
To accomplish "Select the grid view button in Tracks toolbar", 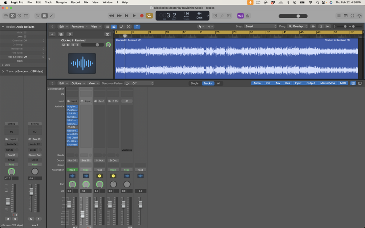I will [x=107, y=27].
